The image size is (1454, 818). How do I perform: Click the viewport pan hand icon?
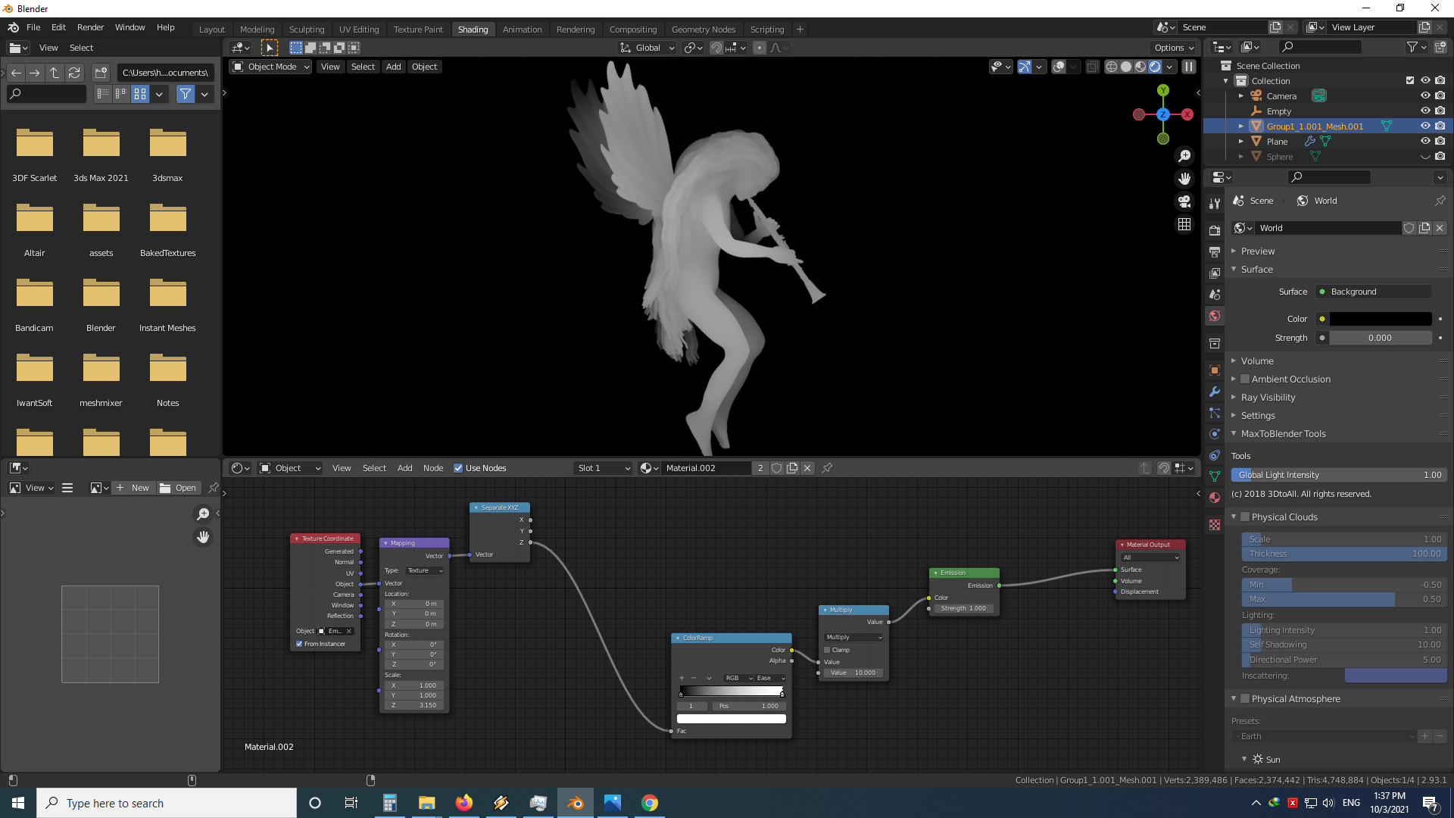coord(1184,179)
